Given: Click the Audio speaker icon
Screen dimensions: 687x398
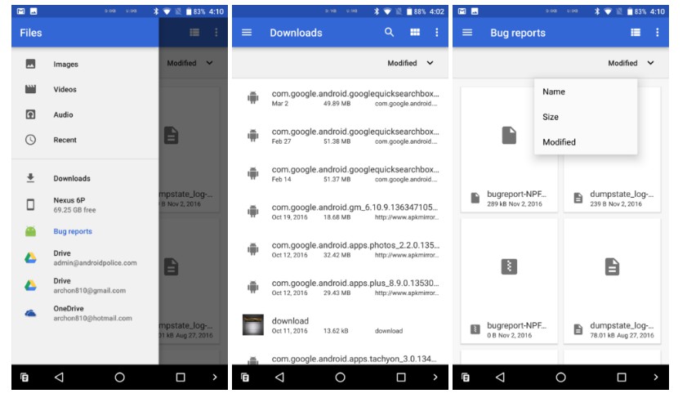Looking at the screenshot, I should click(30, 115).
